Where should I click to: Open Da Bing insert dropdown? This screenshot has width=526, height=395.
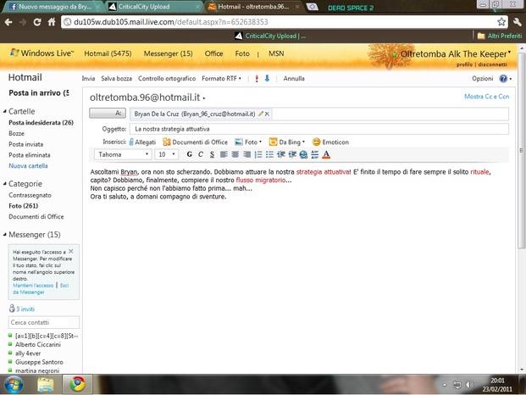pos(287,142)
